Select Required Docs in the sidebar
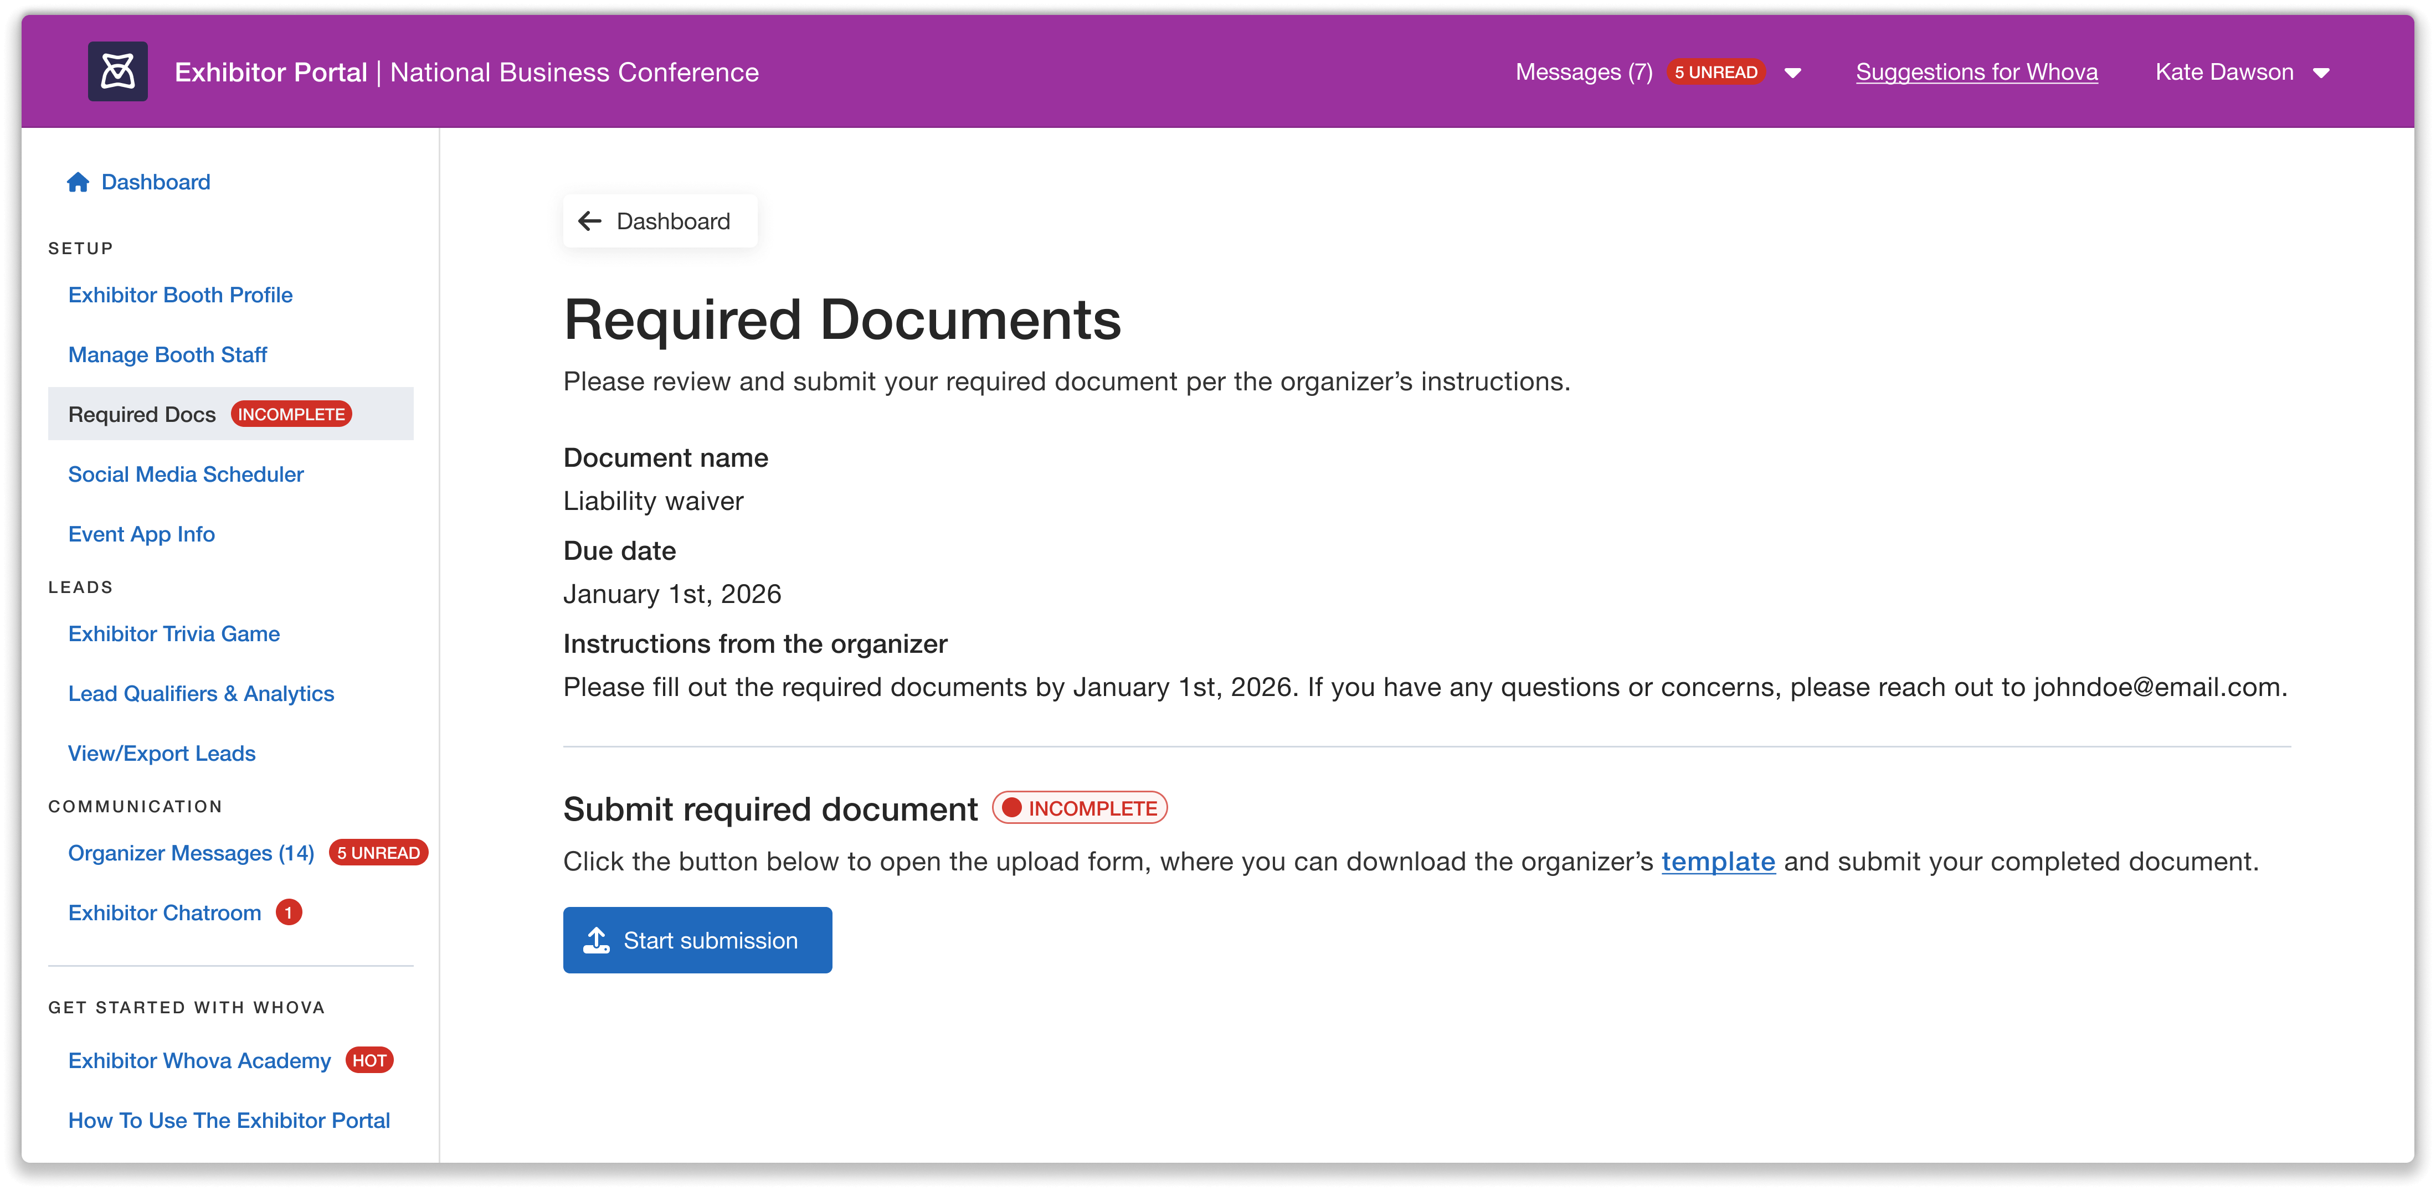 tap(141, 413)
